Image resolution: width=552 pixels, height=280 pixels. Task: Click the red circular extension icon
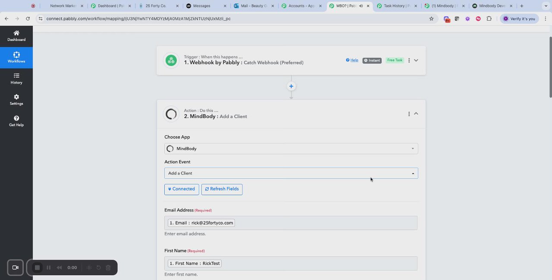click(478, 19)
